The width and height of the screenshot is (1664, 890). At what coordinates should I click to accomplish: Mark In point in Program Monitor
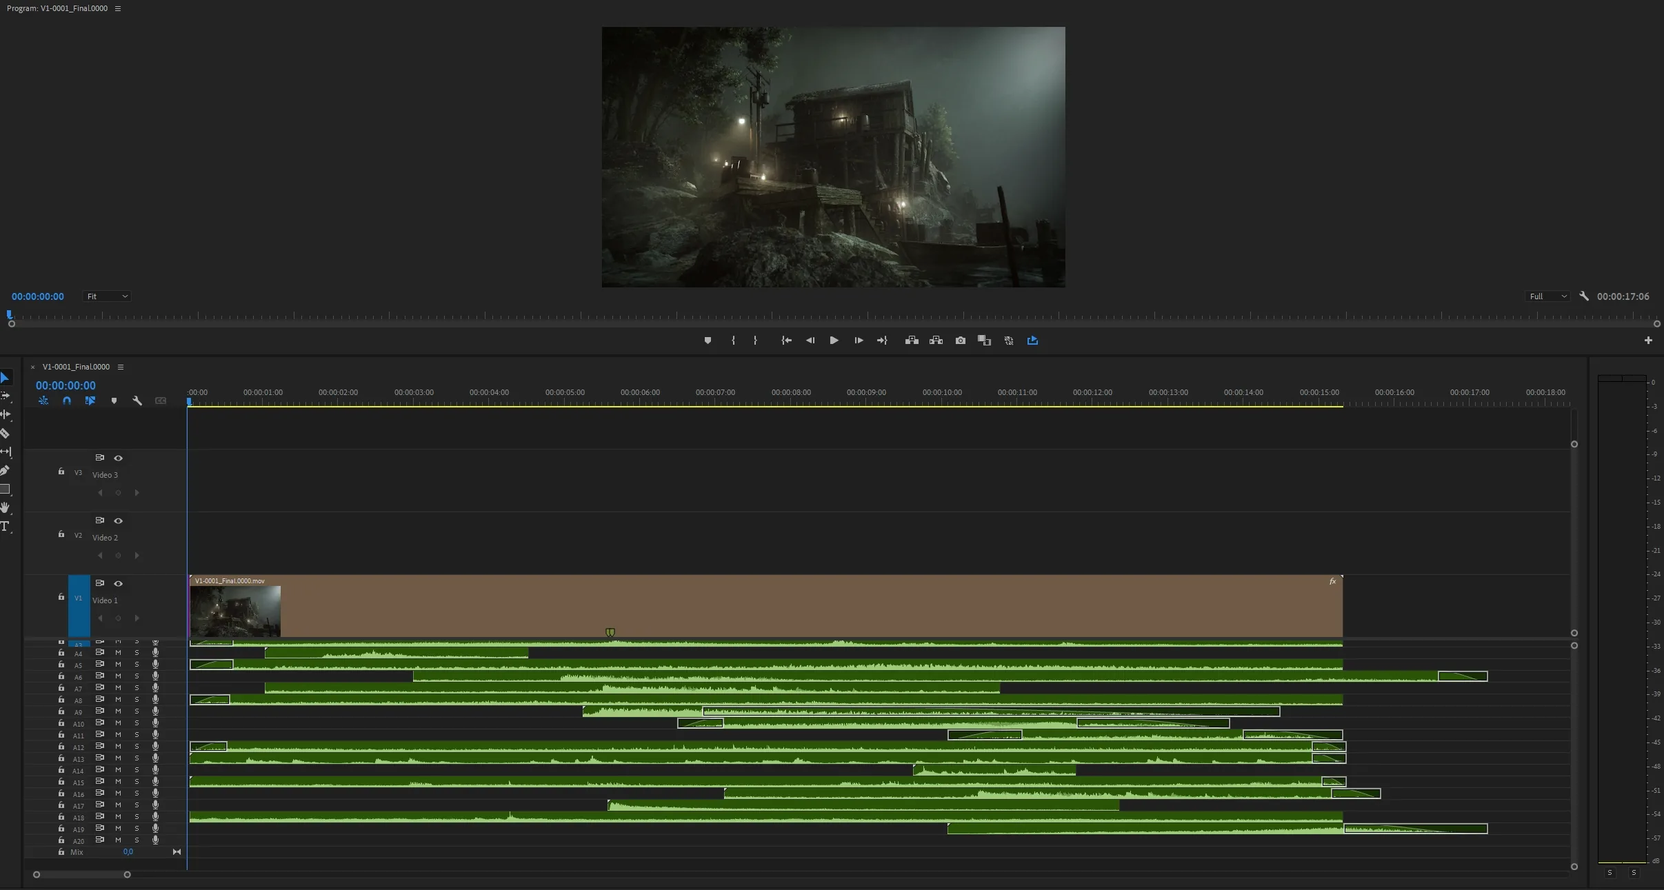point(733,341)
